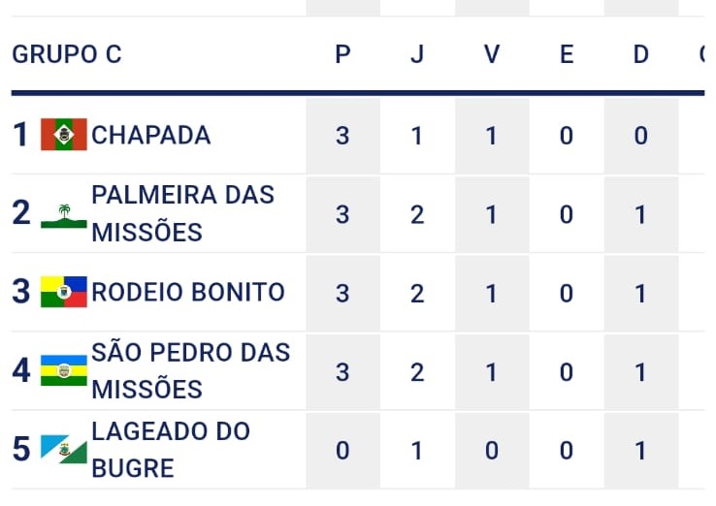Click the D losses column header
Screen dimensions: 716x506
pos(640,54)
